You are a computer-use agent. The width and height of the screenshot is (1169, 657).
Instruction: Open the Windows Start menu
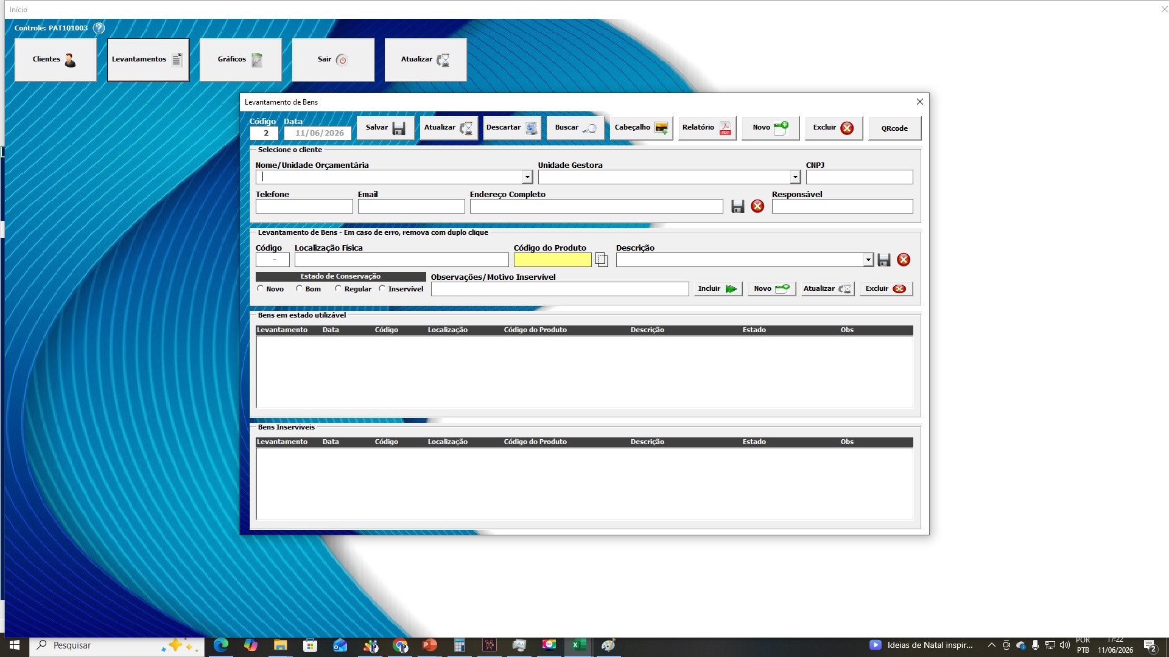coord(15,645)
